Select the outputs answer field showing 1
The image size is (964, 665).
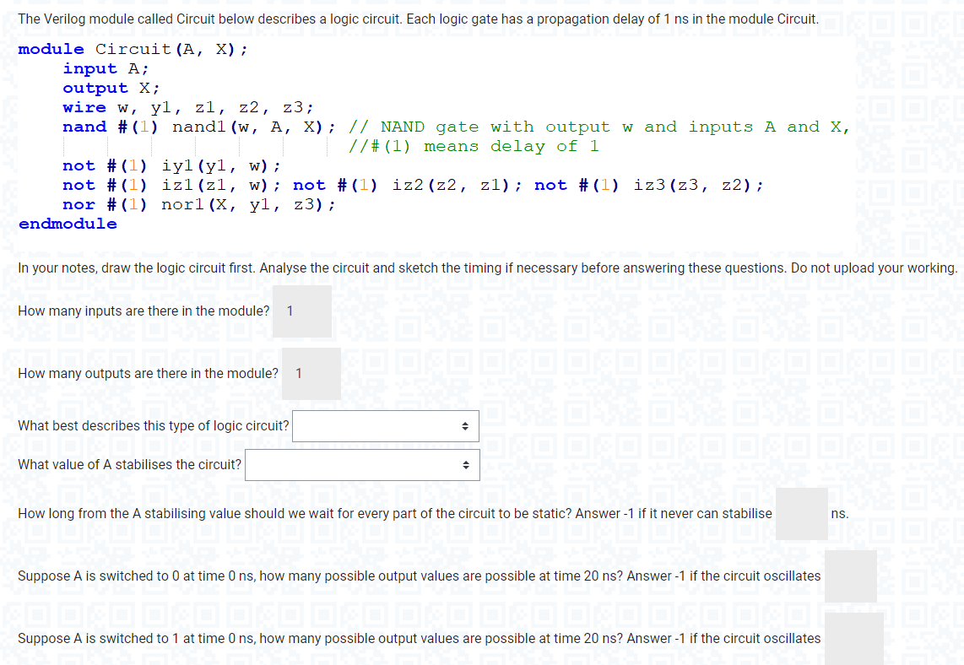311,373
